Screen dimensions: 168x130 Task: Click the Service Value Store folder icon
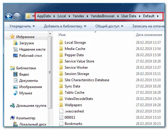[61, 61]
